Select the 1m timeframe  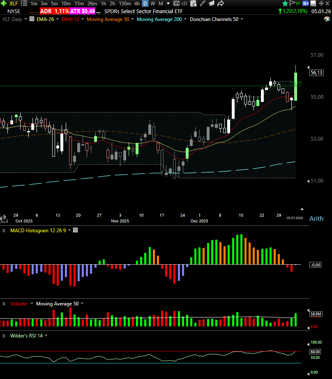click(x=34, y=4)
